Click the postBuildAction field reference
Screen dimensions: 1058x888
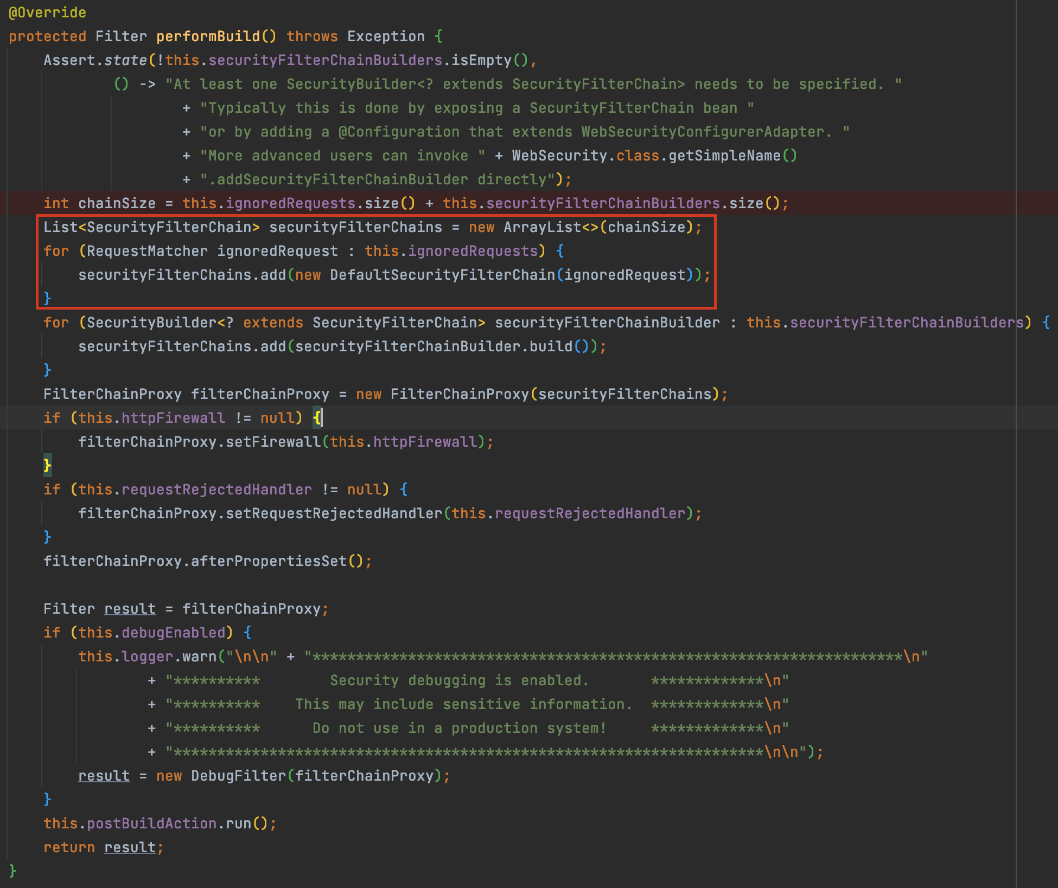coord(151,823)
